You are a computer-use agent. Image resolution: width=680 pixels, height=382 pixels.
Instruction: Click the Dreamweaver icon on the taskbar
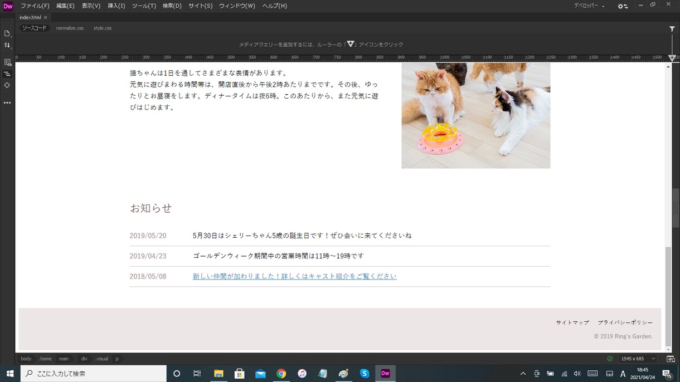pos(385,374)
